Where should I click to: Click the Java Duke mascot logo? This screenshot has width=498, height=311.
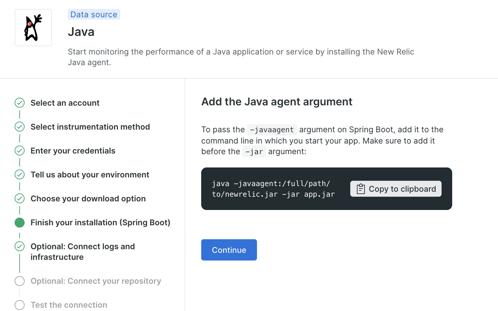click(33, 28)
